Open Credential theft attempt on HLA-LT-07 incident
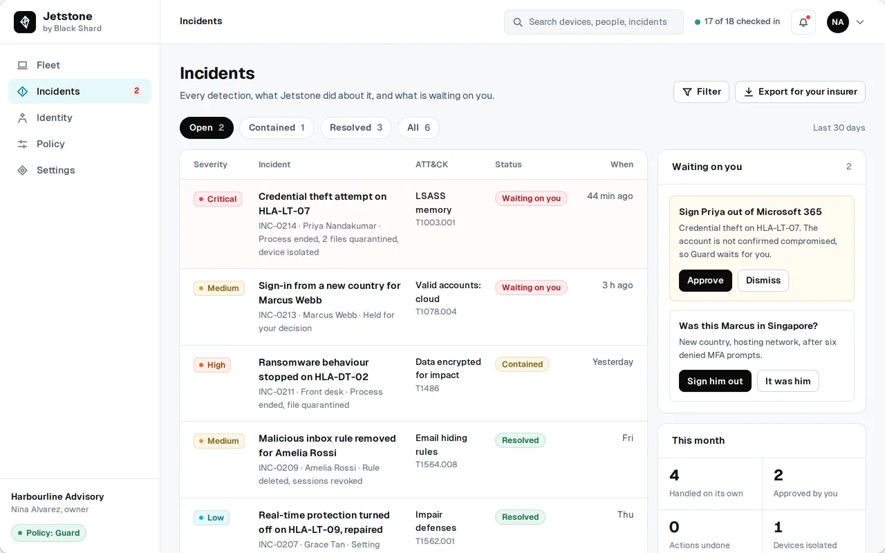This screenshot has width=885, height=553. (x=413, y=224)
